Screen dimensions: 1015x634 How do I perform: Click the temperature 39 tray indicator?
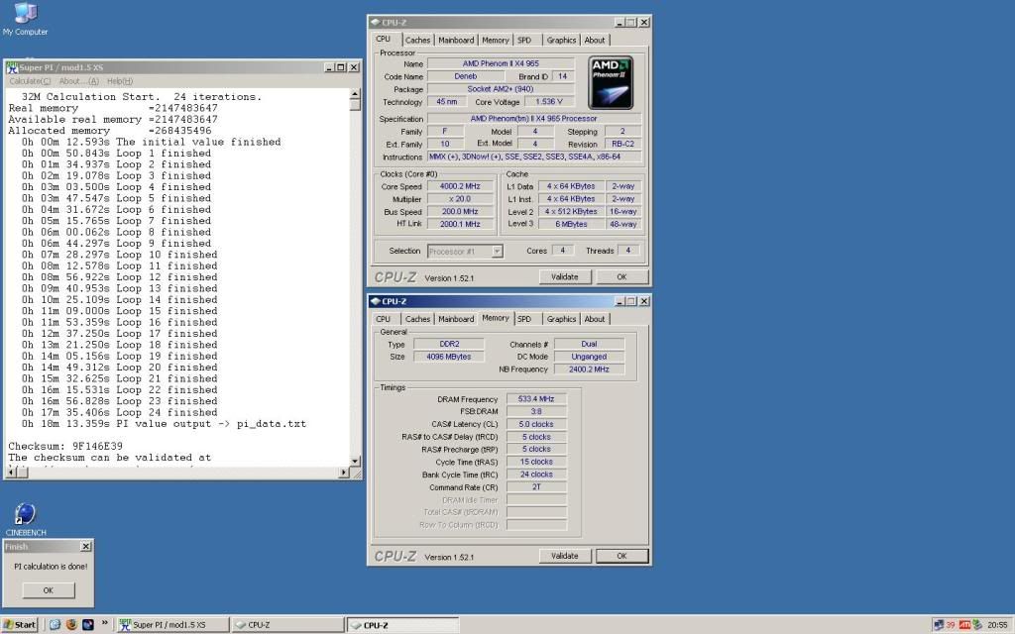(952, 625)
